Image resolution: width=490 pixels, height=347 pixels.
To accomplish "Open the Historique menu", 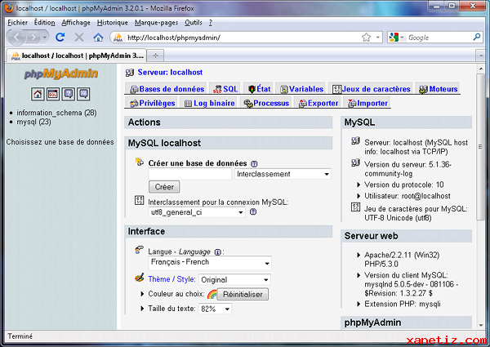I will [x=112, y=23].
